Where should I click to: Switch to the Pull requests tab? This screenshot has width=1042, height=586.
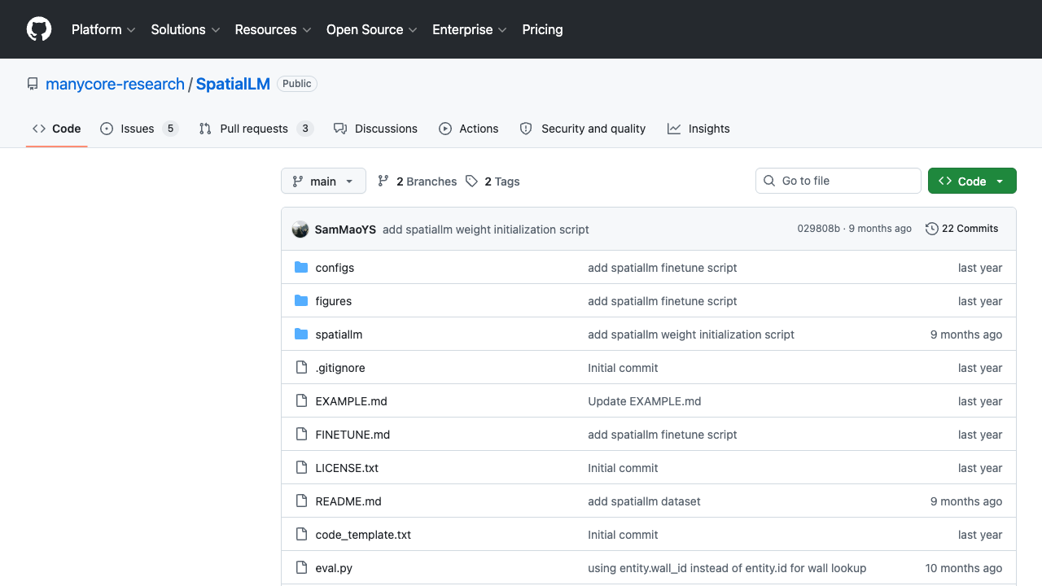click(x=256, y=129)
